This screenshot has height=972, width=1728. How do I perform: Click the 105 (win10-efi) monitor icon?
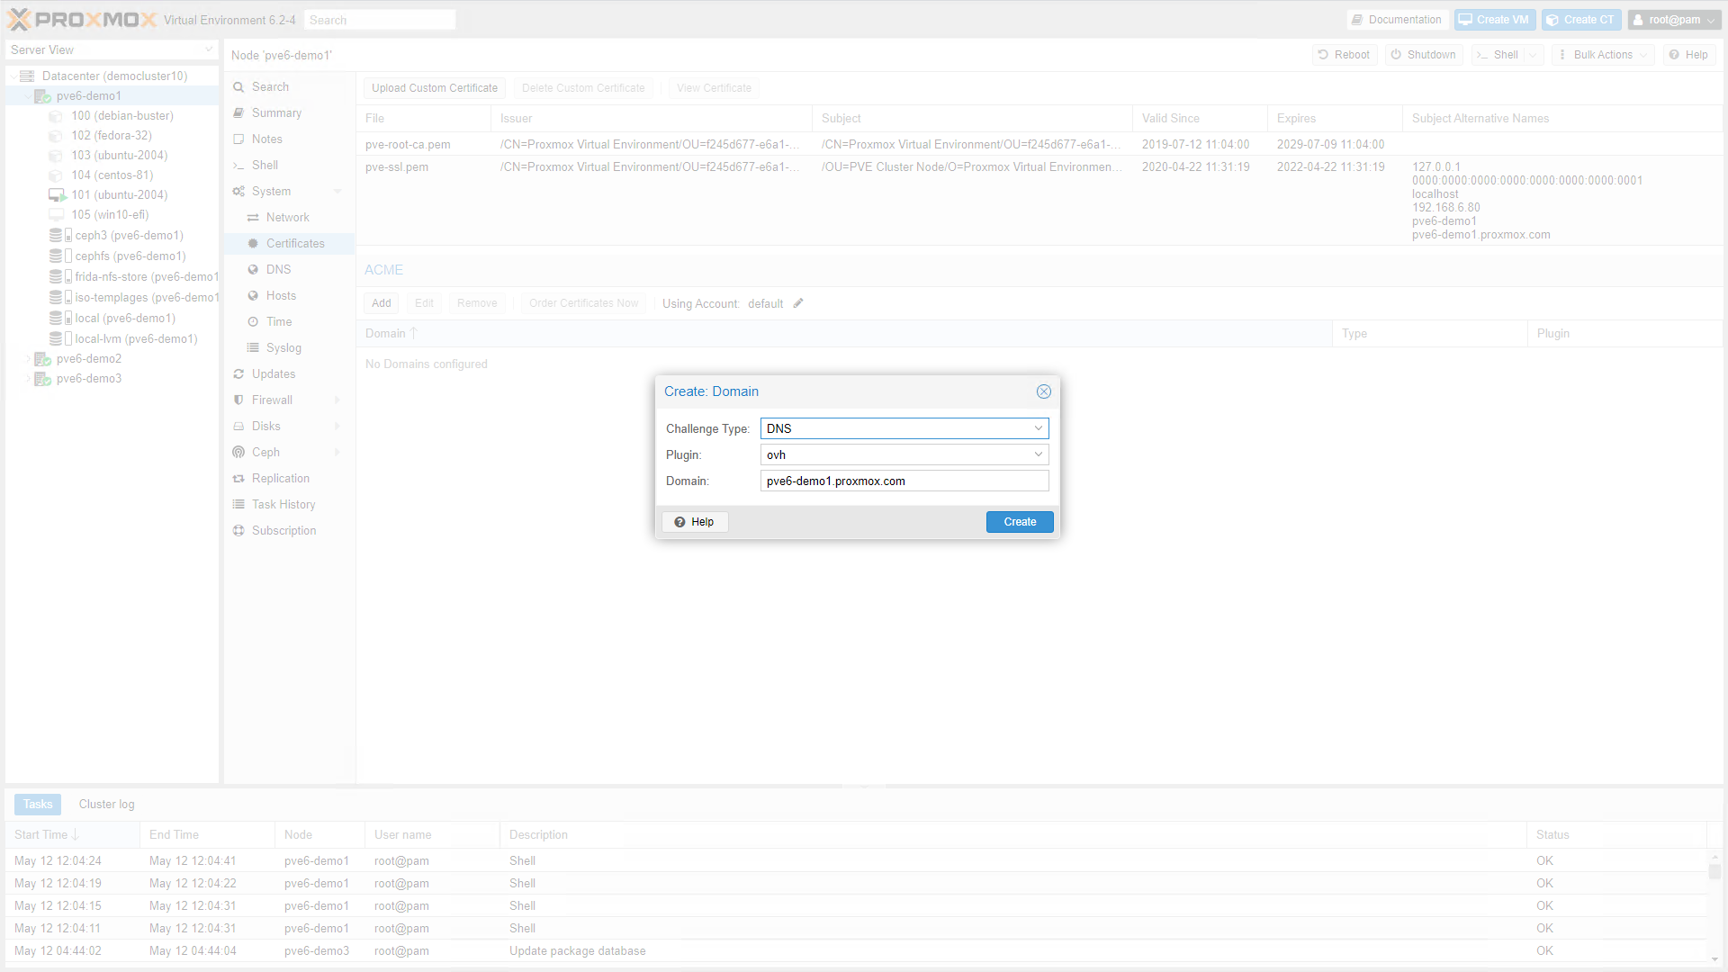(56, 215)
